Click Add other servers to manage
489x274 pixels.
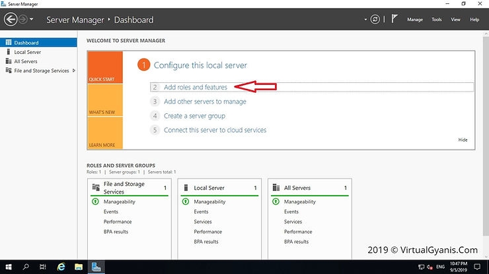pos(205,101)
